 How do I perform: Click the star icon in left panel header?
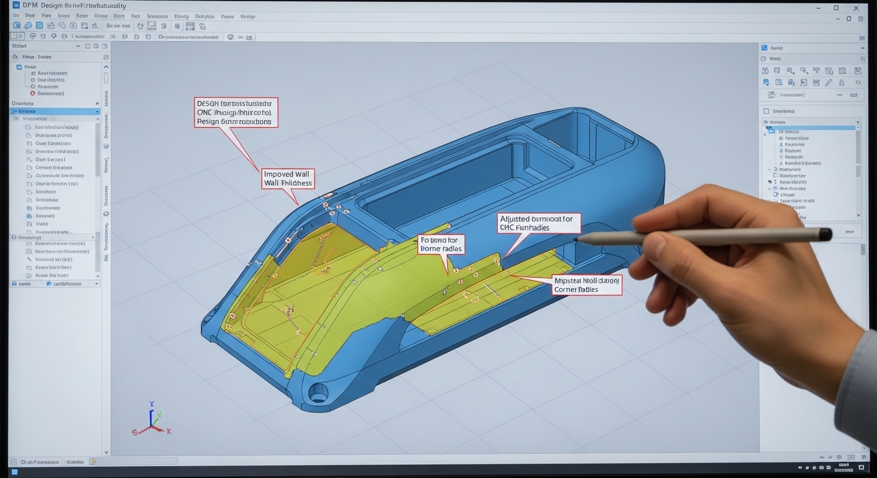pyautogui.click(x=15, y=57)
